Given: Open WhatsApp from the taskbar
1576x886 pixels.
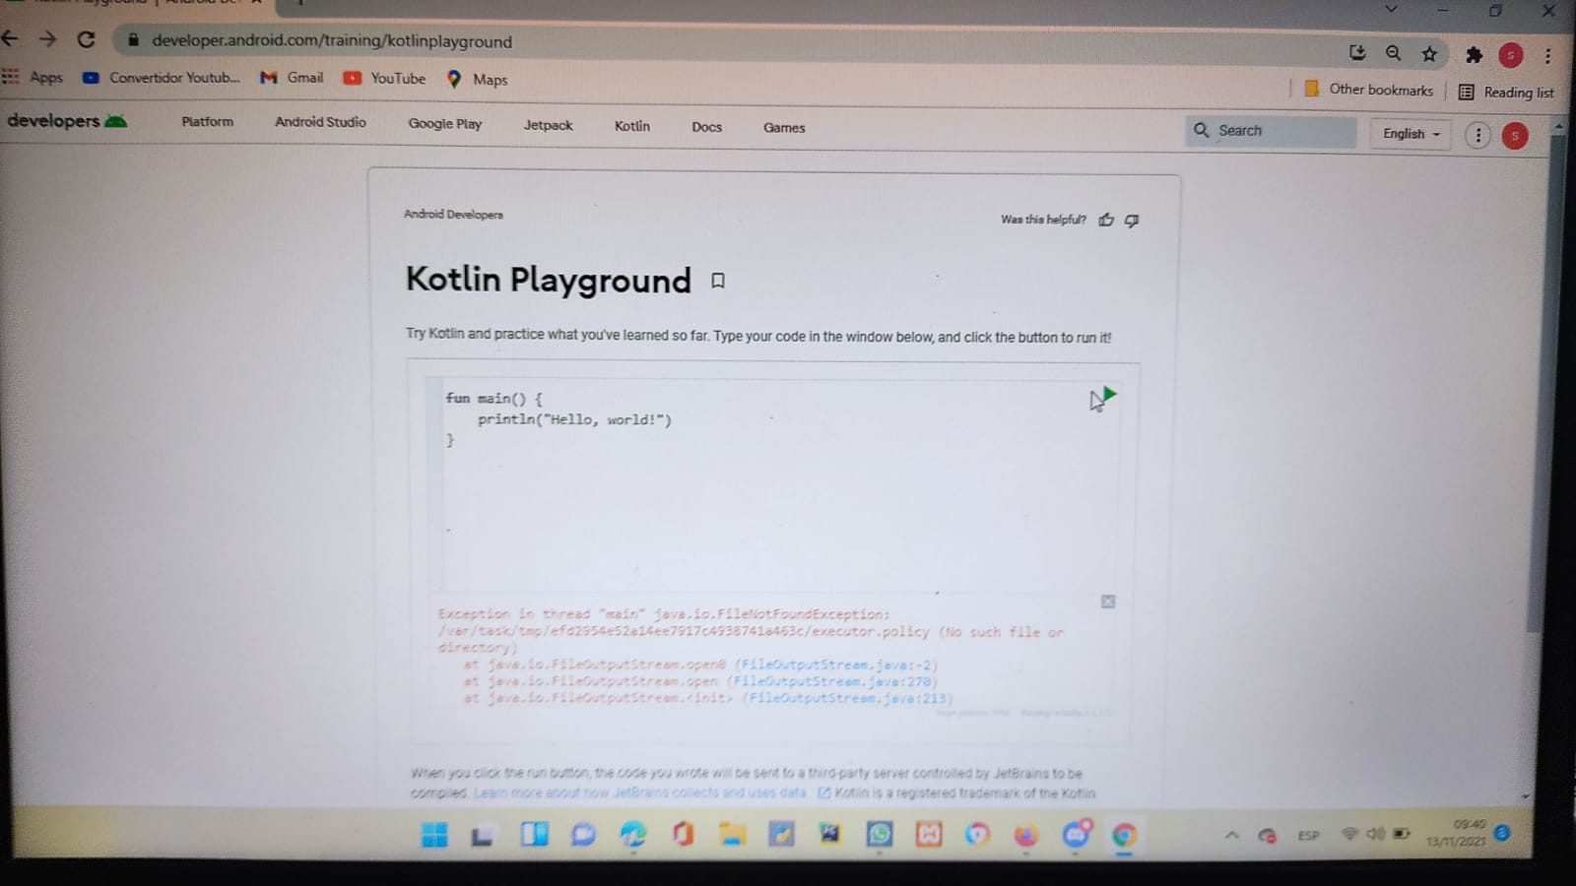Looking at the screenshot, I should 880,834.
